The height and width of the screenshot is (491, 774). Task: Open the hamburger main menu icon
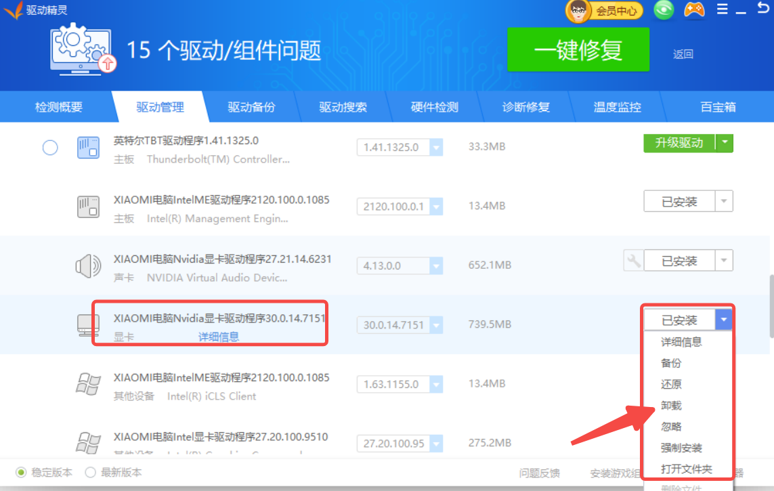(722, 9)
